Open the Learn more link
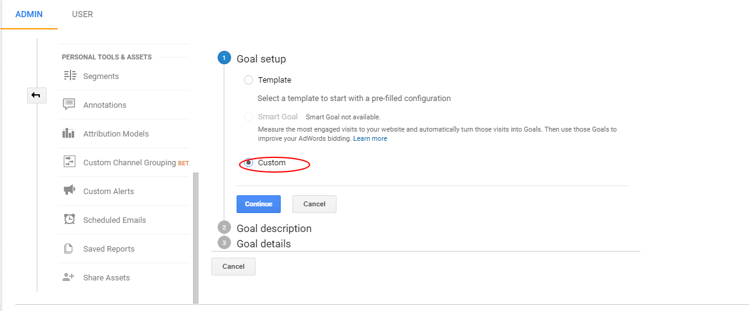The height and width of the screenshot is (311, 749). 370,138
